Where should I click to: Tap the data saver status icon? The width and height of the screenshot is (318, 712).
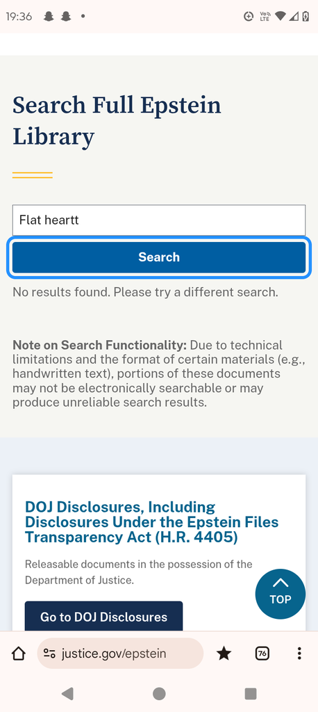[x=248, y=17]
